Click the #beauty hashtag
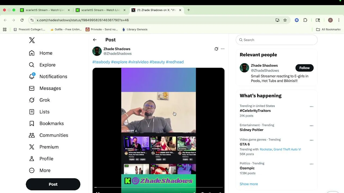Screen dimensions: 344x193 pyautogui.click(x=157, y=62)
